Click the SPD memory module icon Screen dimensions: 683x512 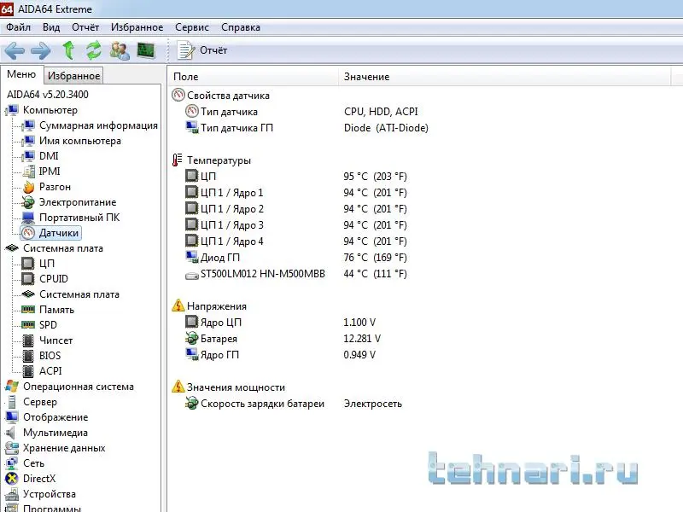(28, 325)
